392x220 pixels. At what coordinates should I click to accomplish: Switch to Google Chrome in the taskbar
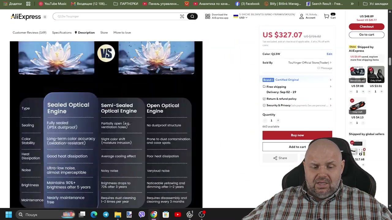(153, 215)
